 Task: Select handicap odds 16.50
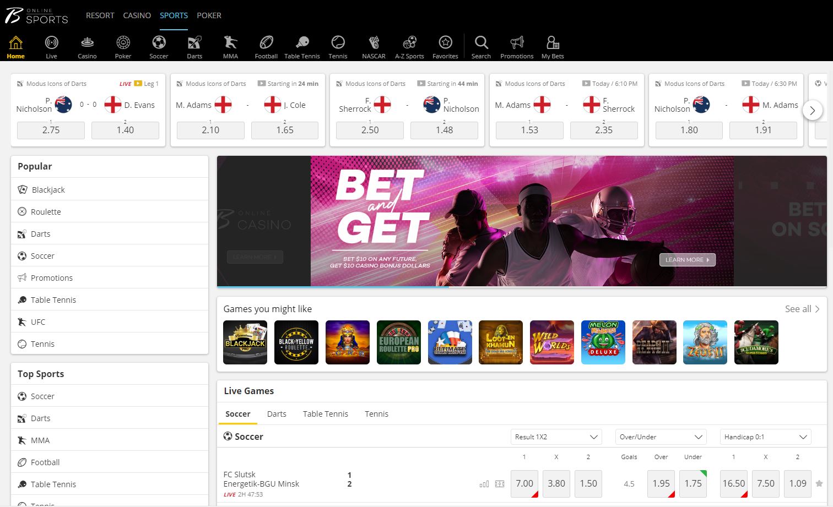[734, 483]
